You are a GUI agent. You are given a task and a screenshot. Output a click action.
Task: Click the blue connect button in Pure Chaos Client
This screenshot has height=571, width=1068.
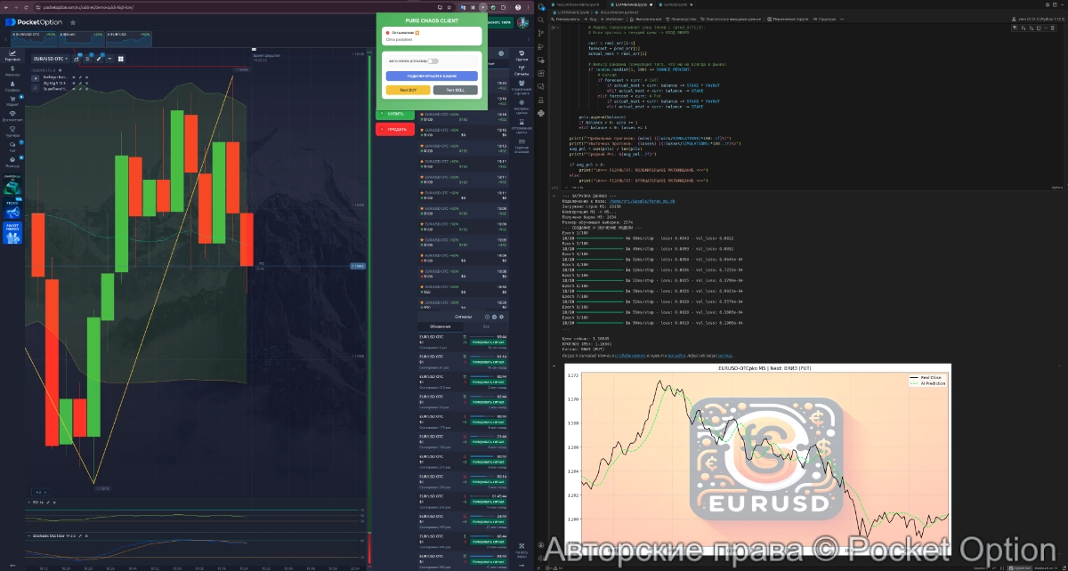click(x=432, y=76)
